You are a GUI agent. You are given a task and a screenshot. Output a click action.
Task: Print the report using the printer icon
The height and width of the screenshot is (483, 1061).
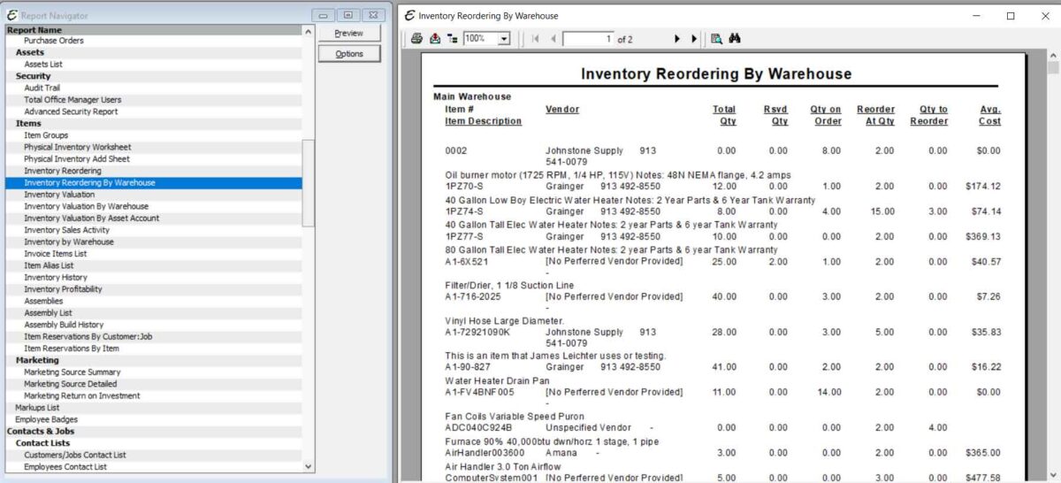tap(416, 39)
